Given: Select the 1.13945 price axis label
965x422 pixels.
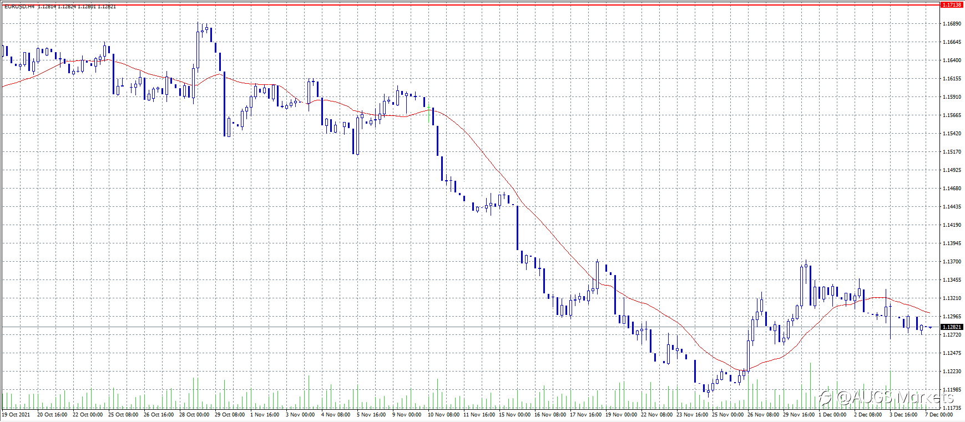Looking at the screenshot, I should [952, 243].
